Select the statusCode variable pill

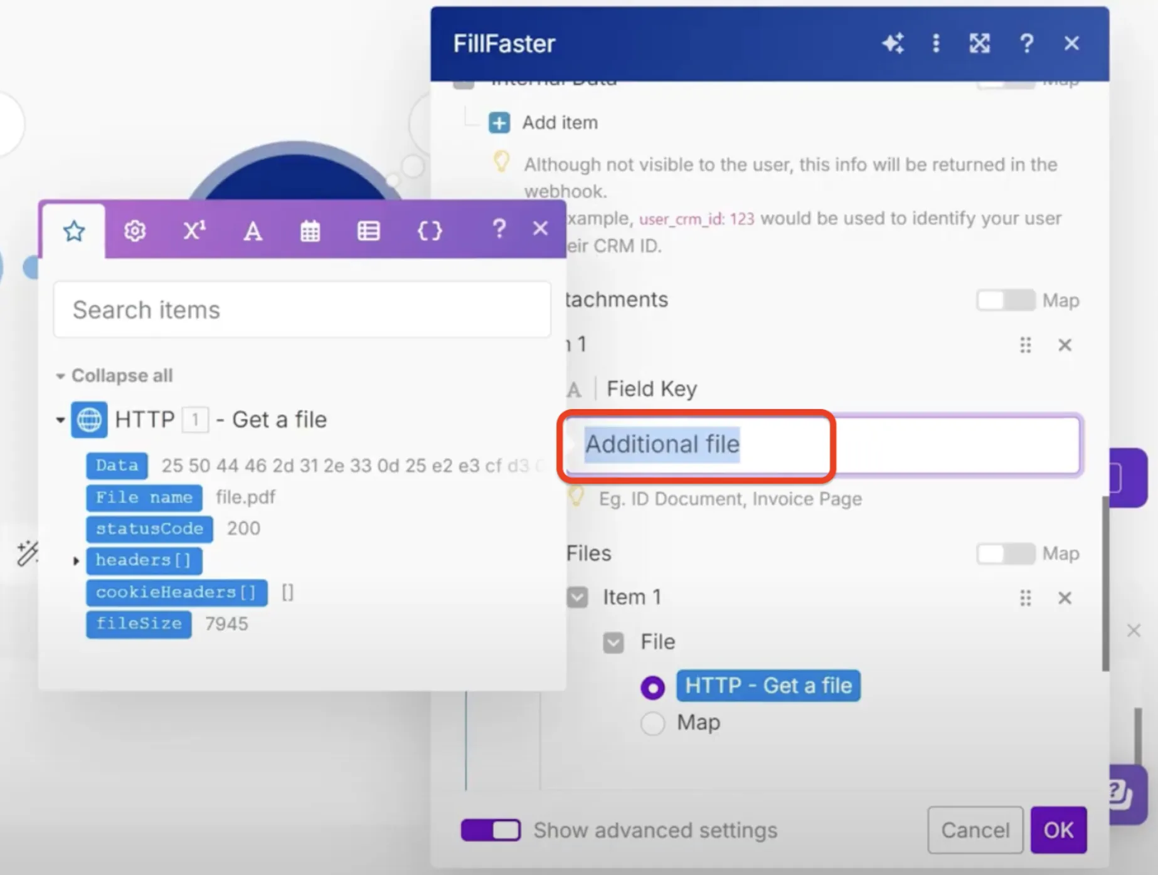click(x=149, y=529)
